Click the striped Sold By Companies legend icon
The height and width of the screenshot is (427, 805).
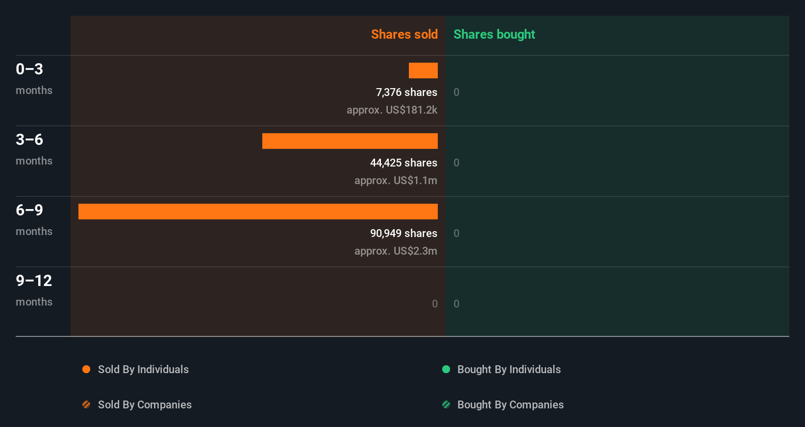[86, 404]
